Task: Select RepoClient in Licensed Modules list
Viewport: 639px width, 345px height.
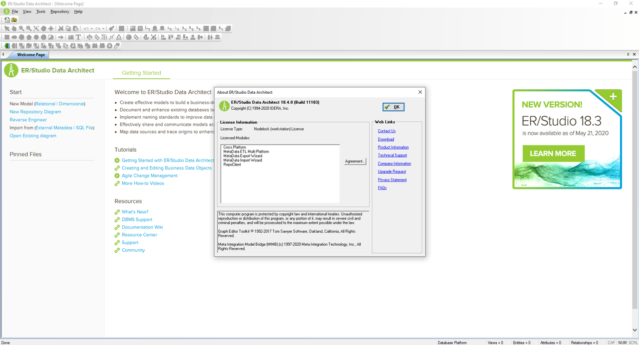Action: click(x=232, y=165)
